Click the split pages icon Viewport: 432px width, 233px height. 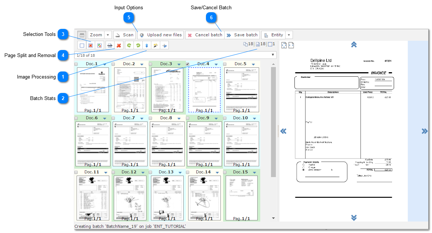coord(110,46)
